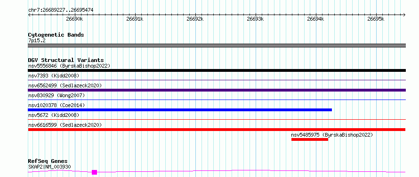Click the thick purple nsv6562499 bar
This screenshot has height=177, width=419.
217,90
